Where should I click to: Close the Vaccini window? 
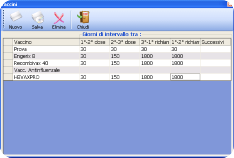tap(230, 4)
